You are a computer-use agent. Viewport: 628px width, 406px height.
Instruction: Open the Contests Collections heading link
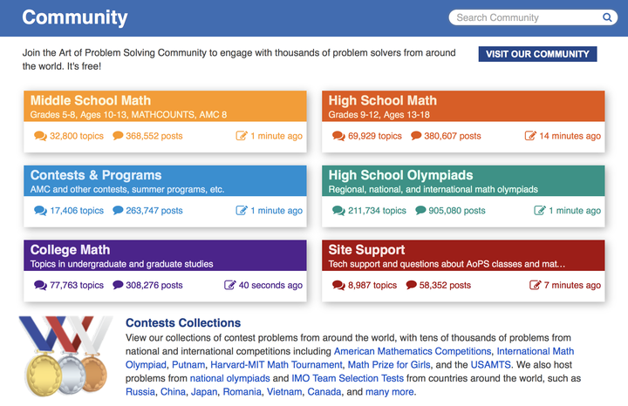pyautogui.click(x=183, y=323)
